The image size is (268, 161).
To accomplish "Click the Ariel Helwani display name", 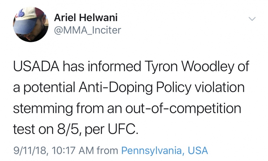I will [86, 17].
